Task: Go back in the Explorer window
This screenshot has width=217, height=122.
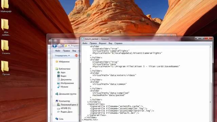Action: (55, 46)
